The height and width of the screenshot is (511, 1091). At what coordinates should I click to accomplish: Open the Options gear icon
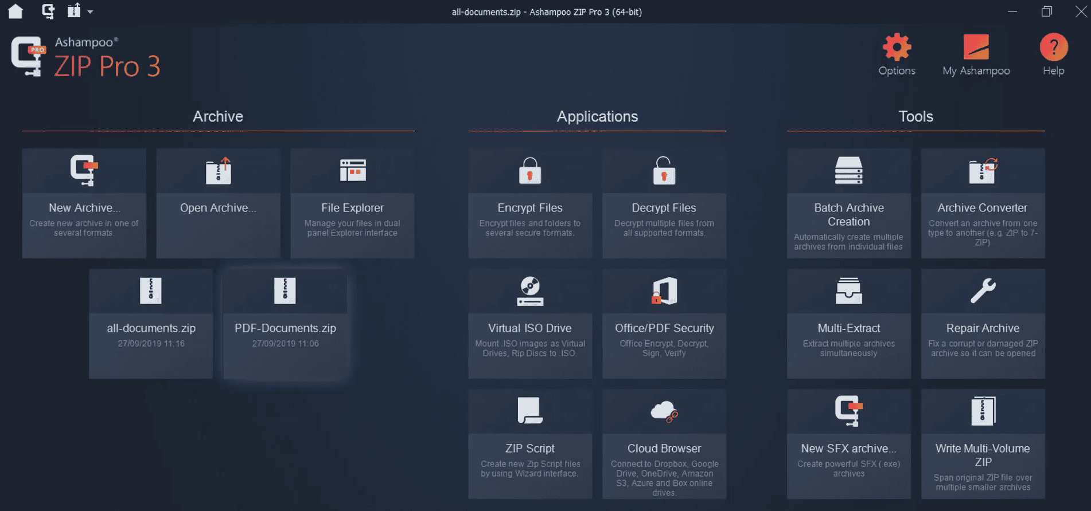(x=897, y=47)
